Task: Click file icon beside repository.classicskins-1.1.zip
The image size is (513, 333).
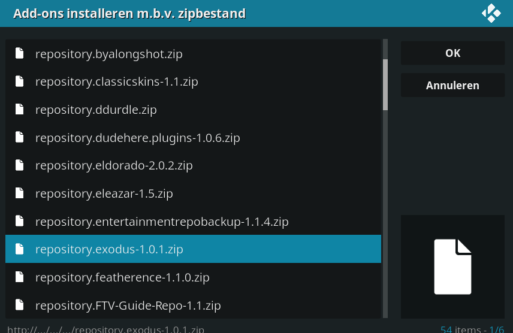Action: (20, 81)
